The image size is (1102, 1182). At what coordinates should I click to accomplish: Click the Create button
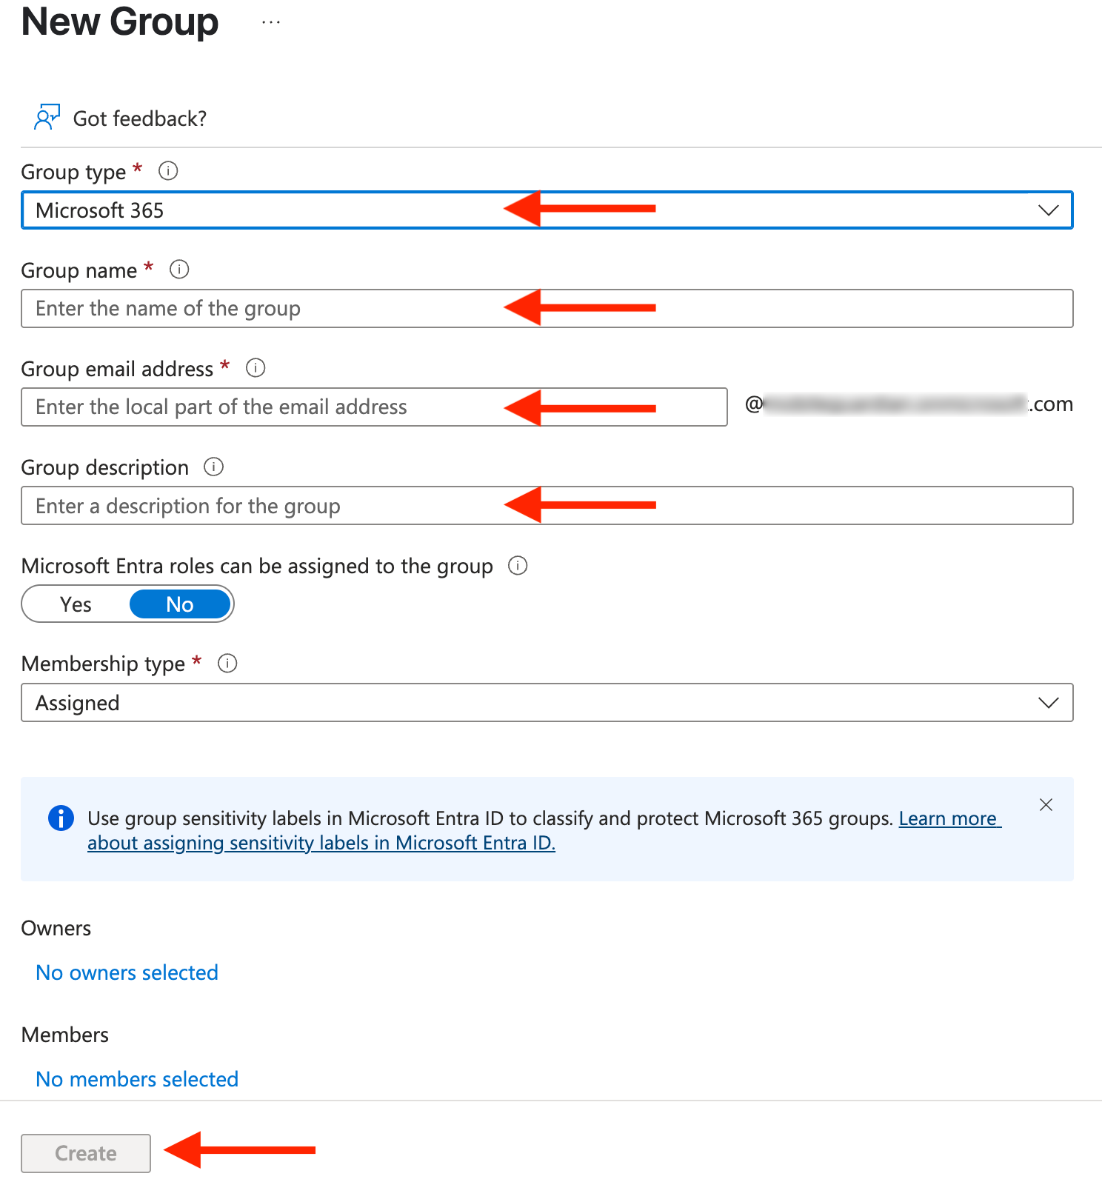[86, 1153]
